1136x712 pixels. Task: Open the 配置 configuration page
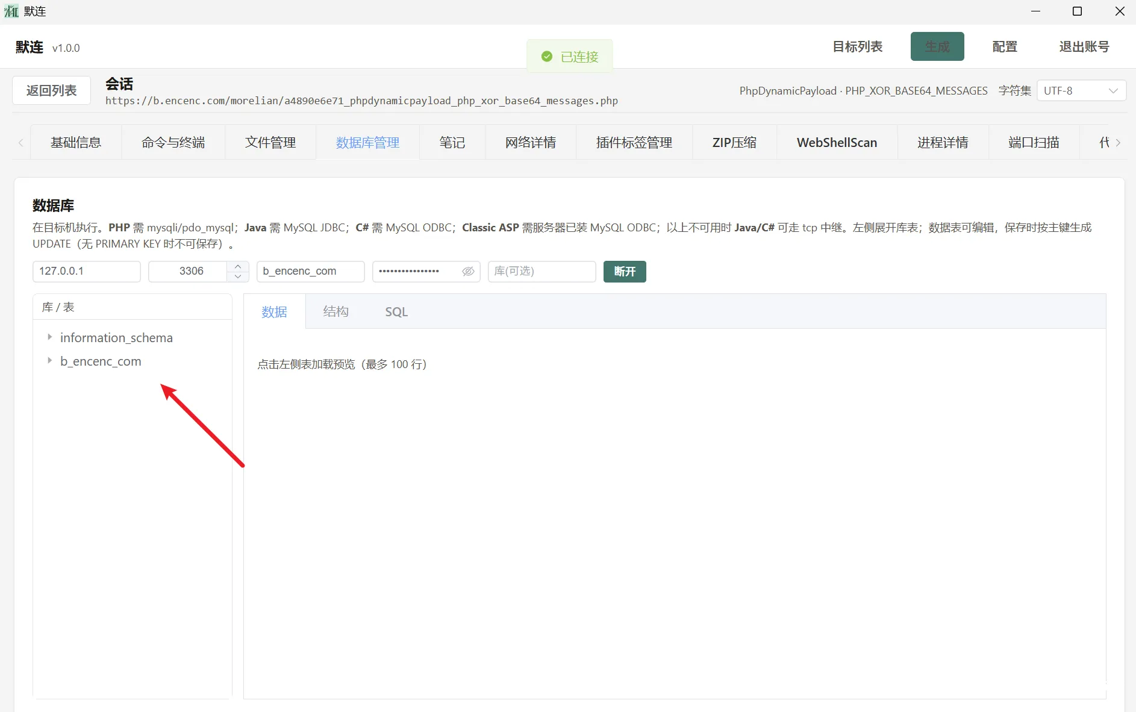click(1003, 46)
